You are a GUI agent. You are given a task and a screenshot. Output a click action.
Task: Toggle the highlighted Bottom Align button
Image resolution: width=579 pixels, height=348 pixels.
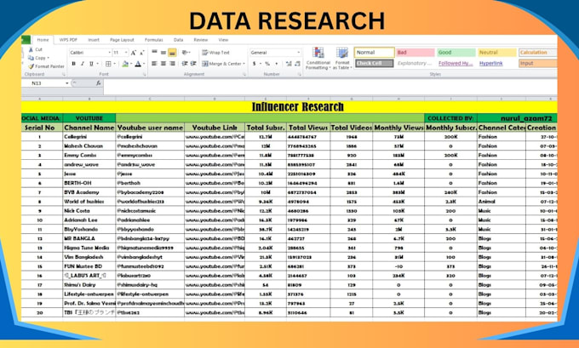click(172, 53)
